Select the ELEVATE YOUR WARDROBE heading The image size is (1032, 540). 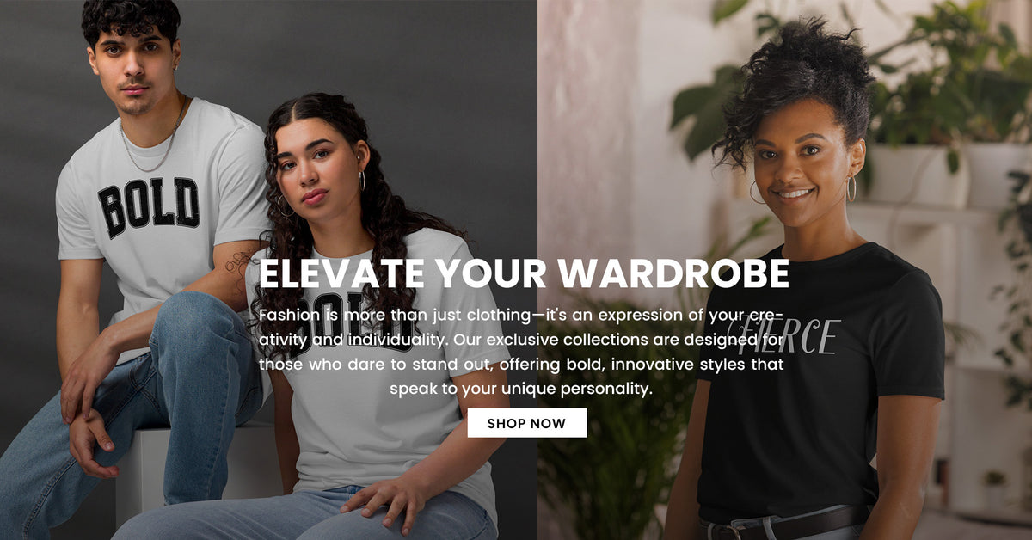pos(524,273)
